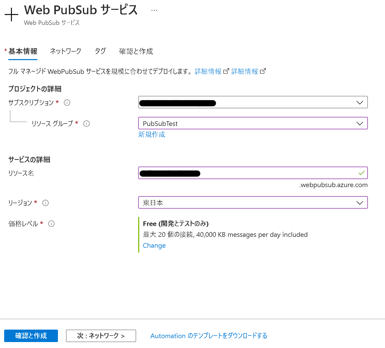This screenshot has height=348, width=385.
Task: Expand the 東日本 region dropdown
Action: pyautogui.click(x=360, y=203)
